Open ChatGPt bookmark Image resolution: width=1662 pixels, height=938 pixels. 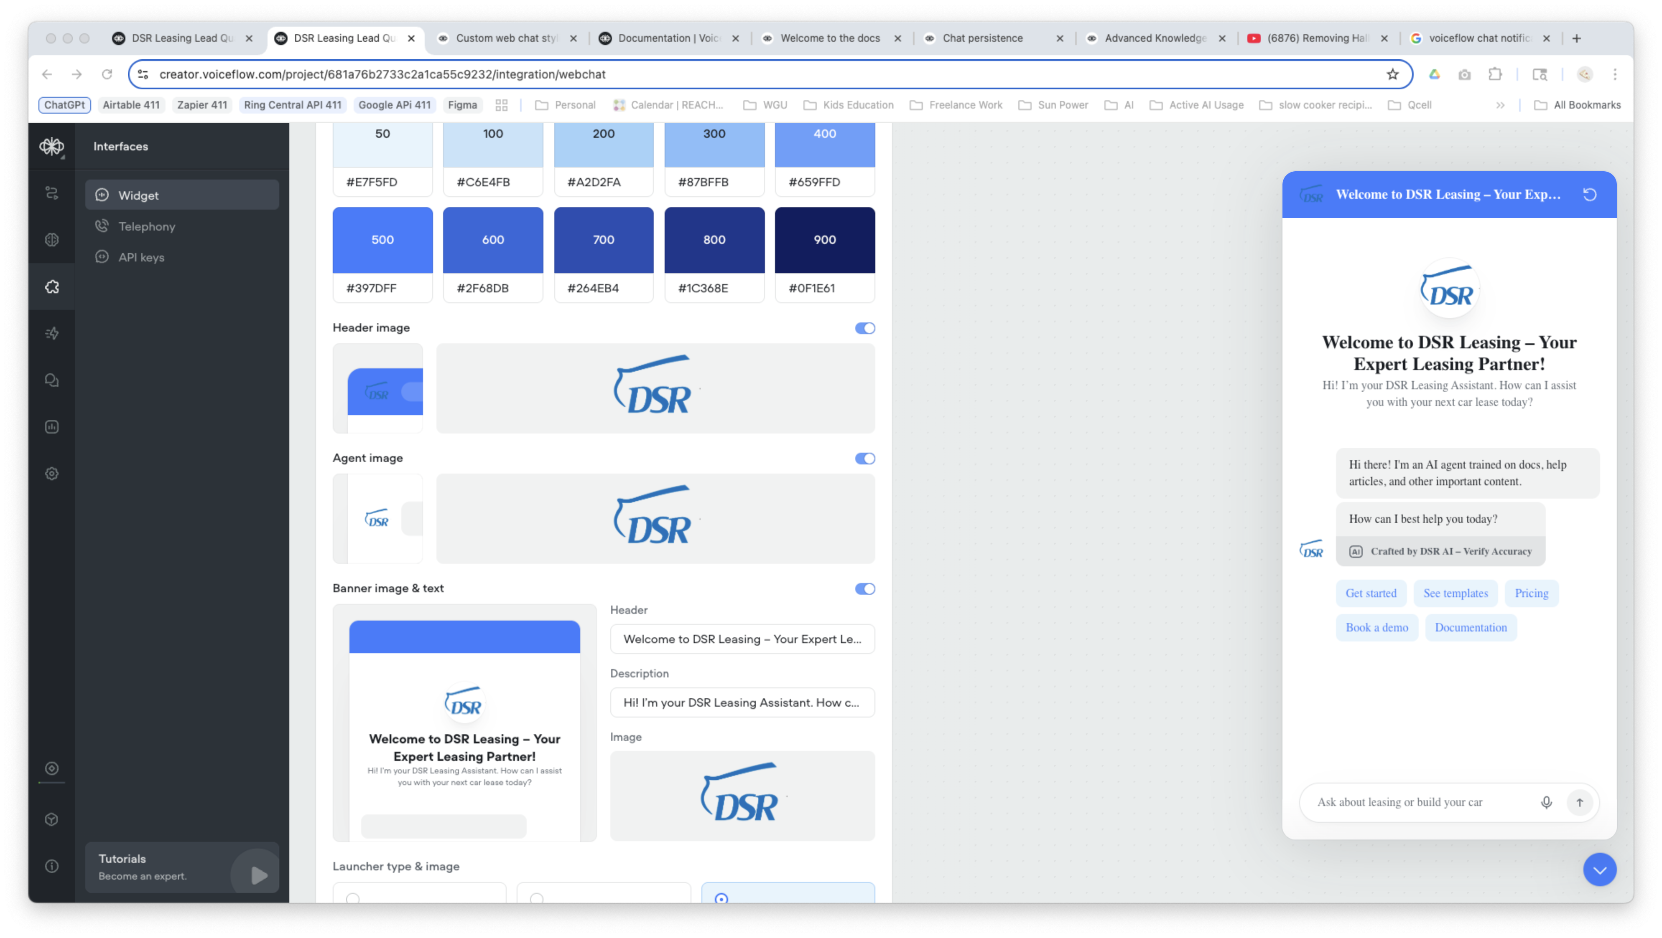click(64, 105)
